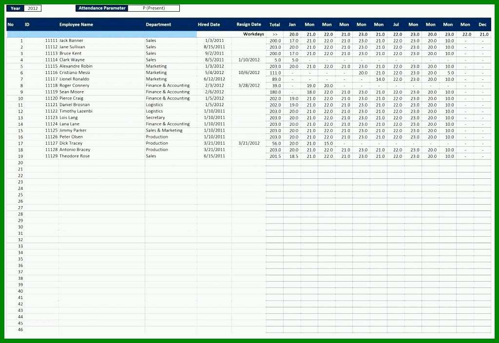Click the 18.5 value in Theodore Rose's row

coord(294,156)
